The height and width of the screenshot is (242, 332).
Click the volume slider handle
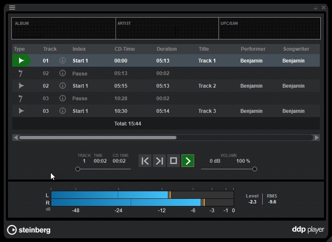tap(255, 169)
